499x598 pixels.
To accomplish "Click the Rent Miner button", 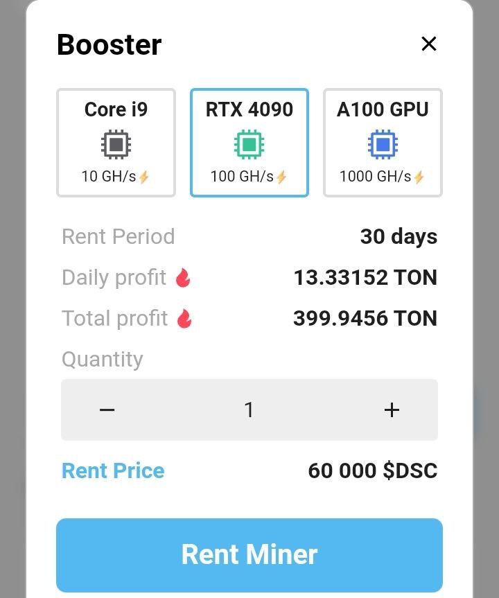I will [x=249, y=555].
